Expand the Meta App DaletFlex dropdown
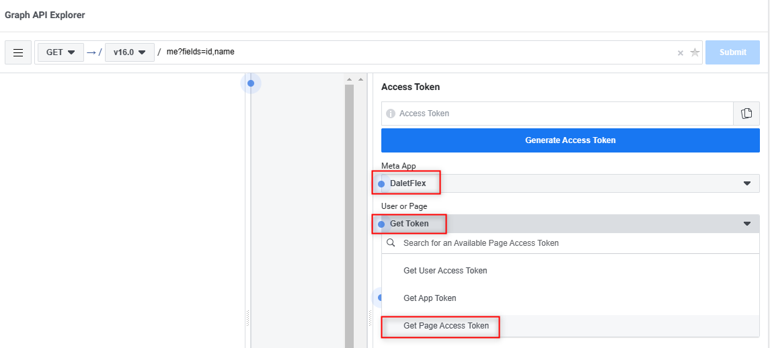 570,183
